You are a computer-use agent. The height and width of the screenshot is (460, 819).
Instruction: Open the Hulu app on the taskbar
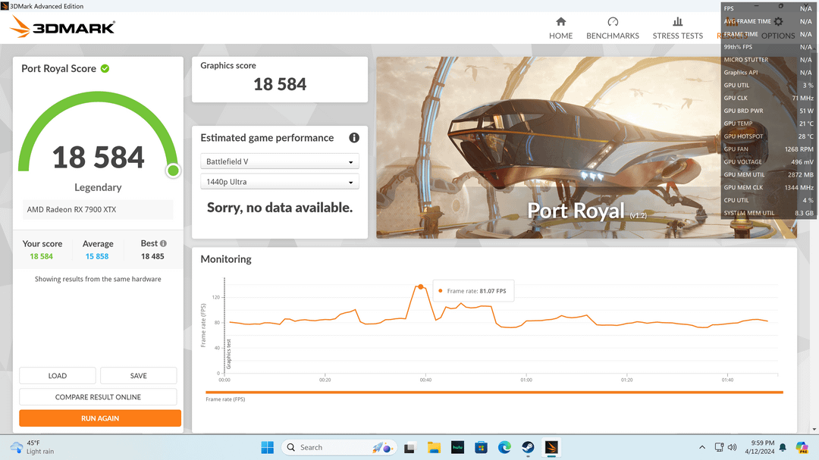[457, 447]
